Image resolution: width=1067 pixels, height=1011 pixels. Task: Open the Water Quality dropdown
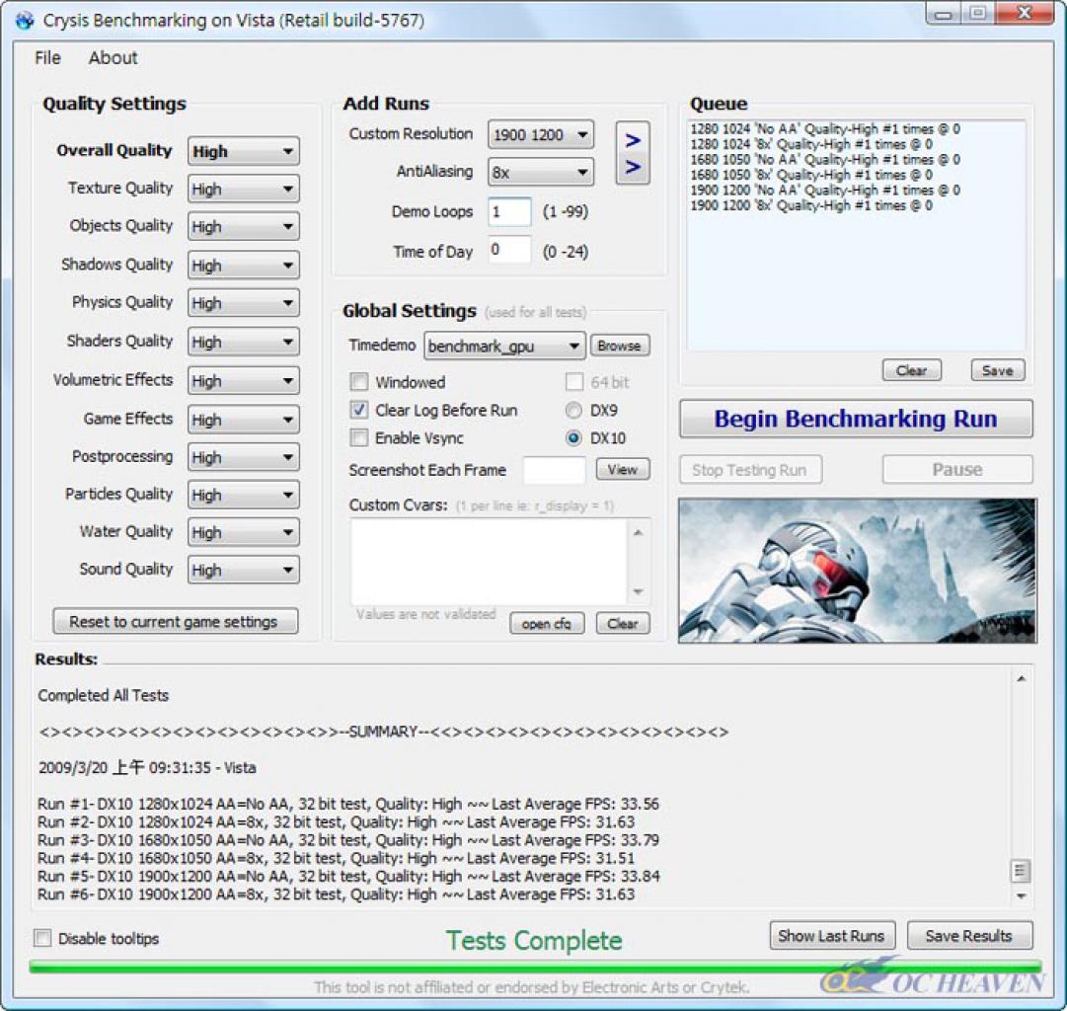coord(243,532)
